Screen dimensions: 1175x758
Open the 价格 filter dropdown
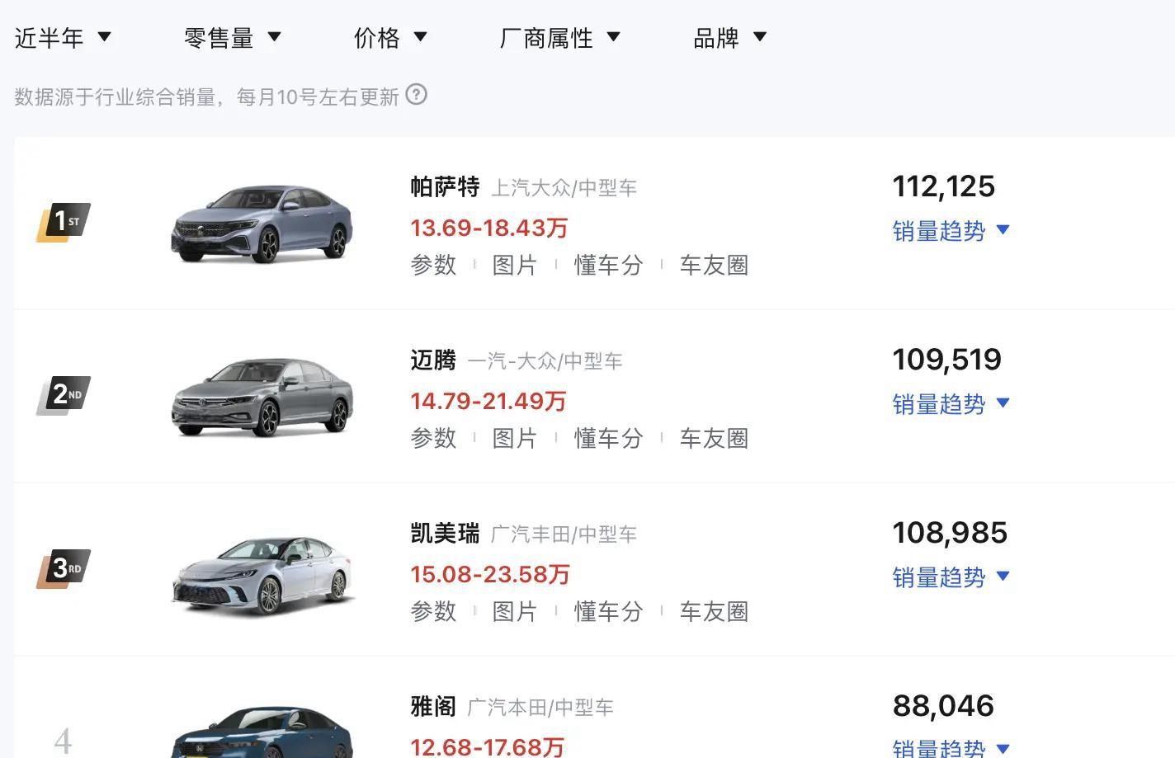[390, 38]
